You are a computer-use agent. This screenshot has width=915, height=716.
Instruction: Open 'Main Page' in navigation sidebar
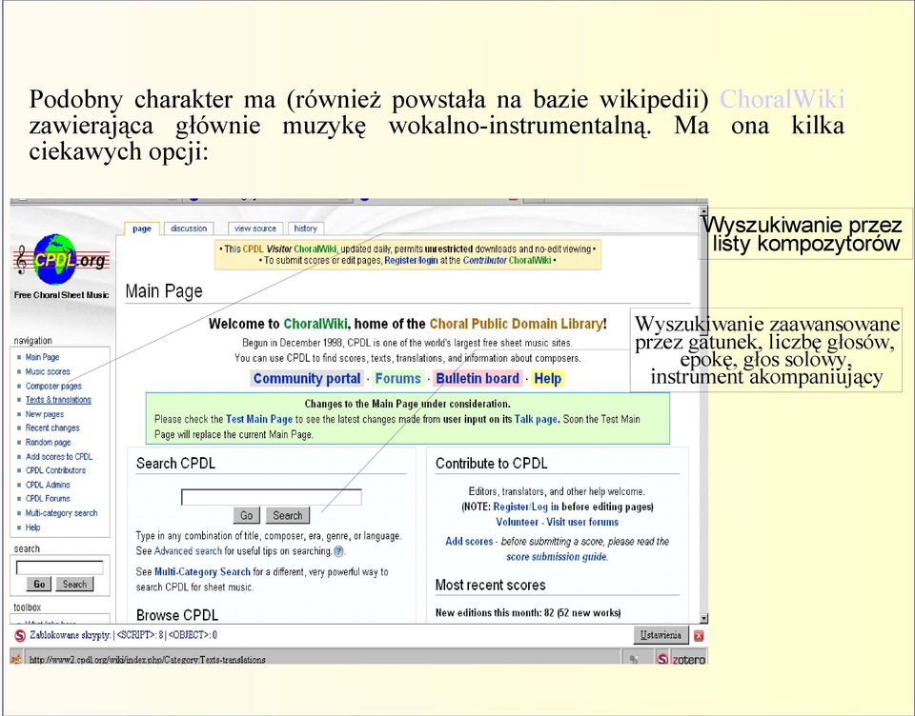tap(42, 357)
